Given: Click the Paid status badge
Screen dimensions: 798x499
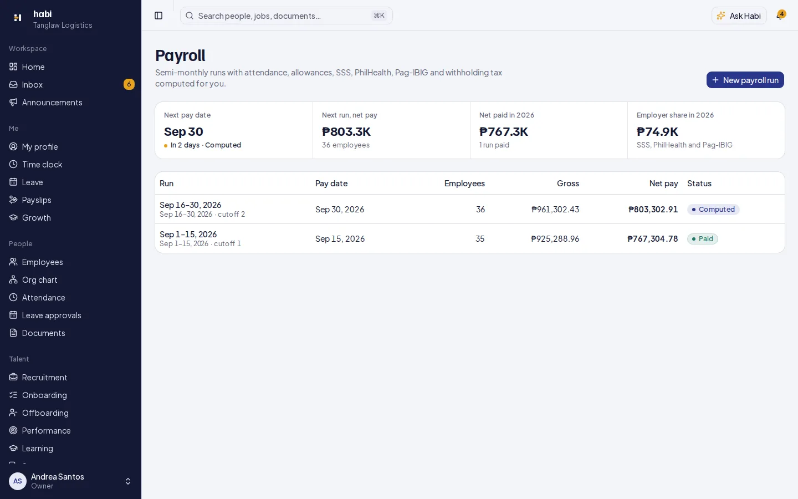Looking at the screenshot, I should pos(703,239).
